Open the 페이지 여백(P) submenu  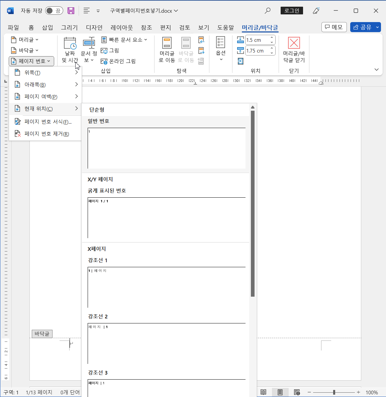pyautogui.click(x=45, y=96)
